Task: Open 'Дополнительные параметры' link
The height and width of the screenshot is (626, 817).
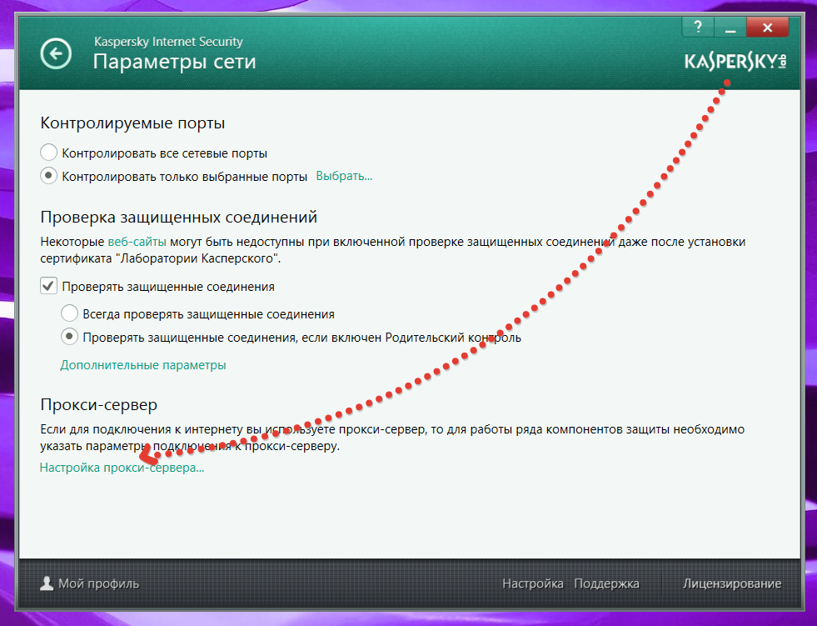Action: pos(143,365)
